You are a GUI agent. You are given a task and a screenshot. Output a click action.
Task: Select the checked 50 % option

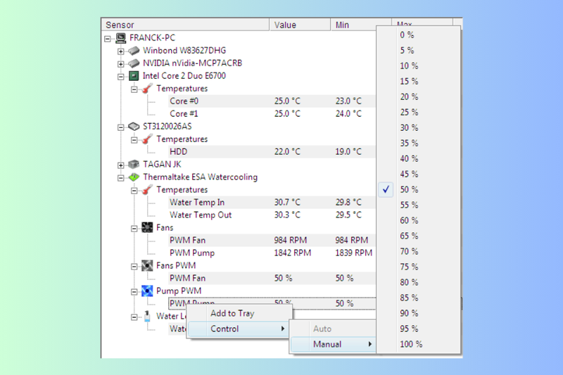coord(419,189)
